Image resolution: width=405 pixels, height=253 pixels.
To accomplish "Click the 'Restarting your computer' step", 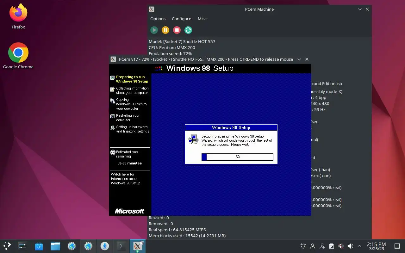I will coord(128,118).
